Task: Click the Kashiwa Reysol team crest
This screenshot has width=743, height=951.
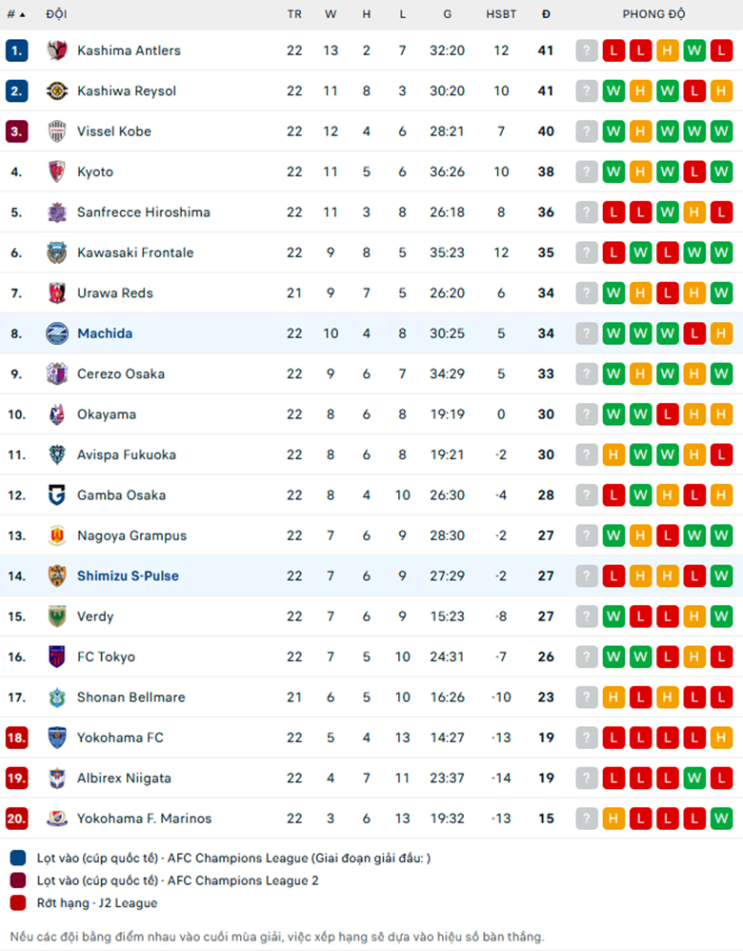Action: 57,91
